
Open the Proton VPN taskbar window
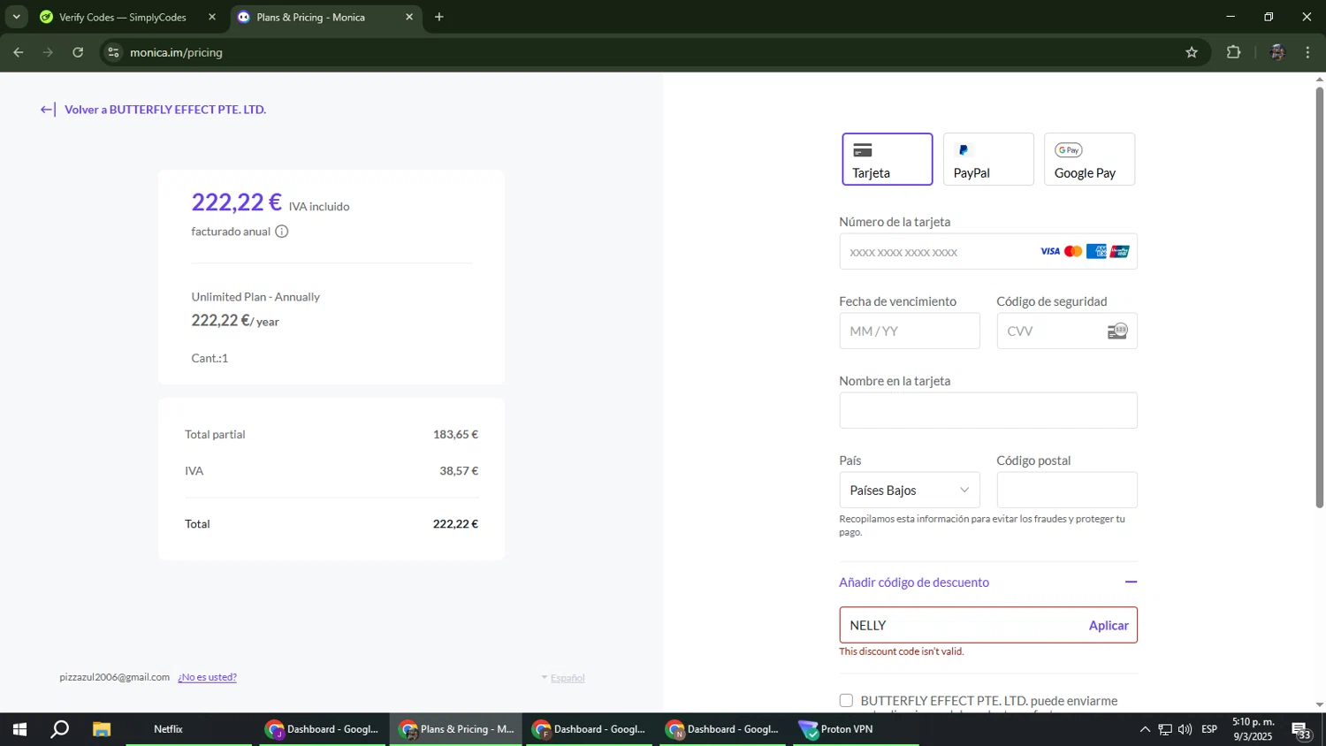pyautogui.click(x=856, y=729)
